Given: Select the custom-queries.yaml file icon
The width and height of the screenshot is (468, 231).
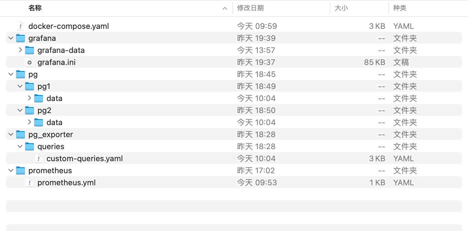Looking at the screenshot, I should pos(38,159).
